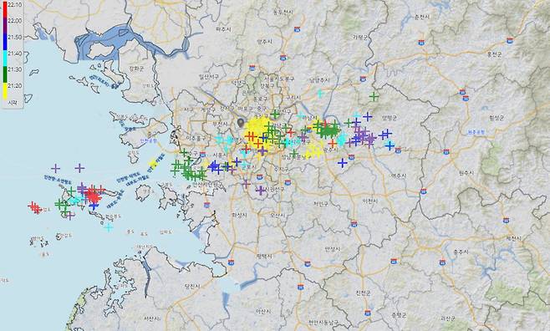Click the 남양주시 map label
Screen dimensions: 550x331
pos(319,80)
